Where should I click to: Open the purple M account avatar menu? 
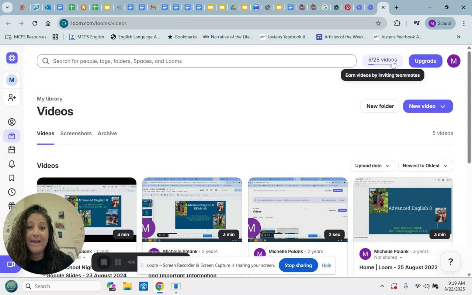454,61
